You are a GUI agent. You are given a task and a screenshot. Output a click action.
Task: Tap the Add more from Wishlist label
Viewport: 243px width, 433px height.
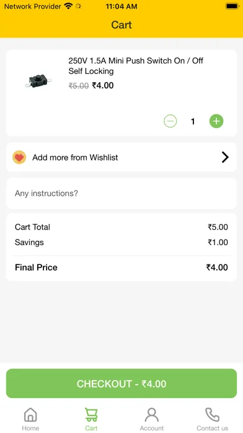(75, 157)
